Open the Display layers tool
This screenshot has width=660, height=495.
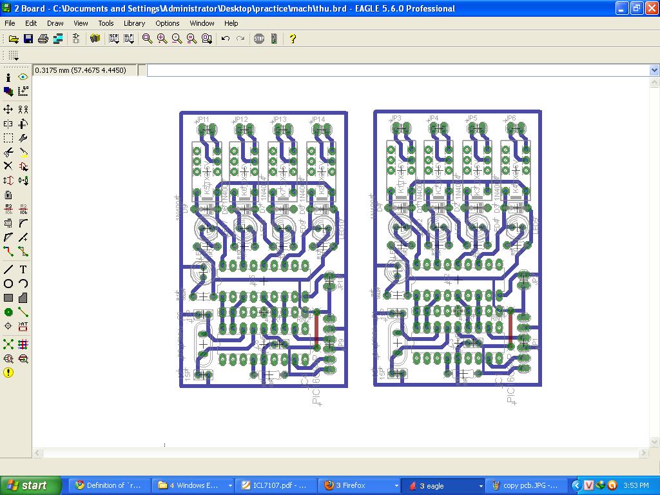(8, 92)
